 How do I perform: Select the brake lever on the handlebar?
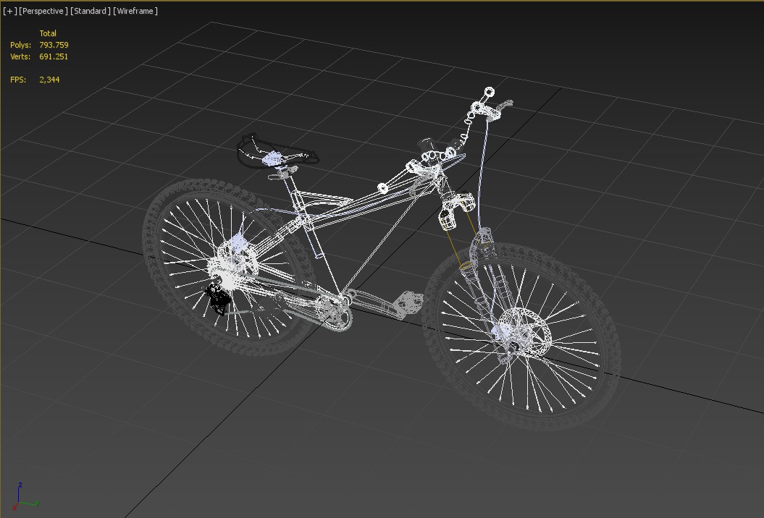[504, 105]
